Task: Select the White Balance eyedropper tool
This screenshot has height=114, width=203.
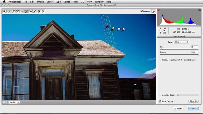Action: (x=13, y=11)
